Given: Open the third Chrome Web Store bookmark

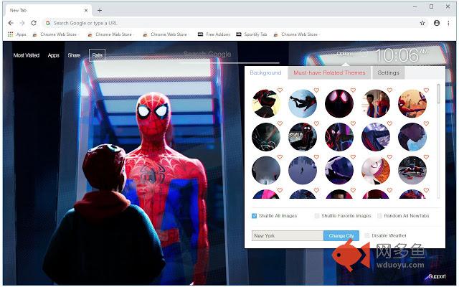Looking at the screenshot, I should tap(166, 34).
